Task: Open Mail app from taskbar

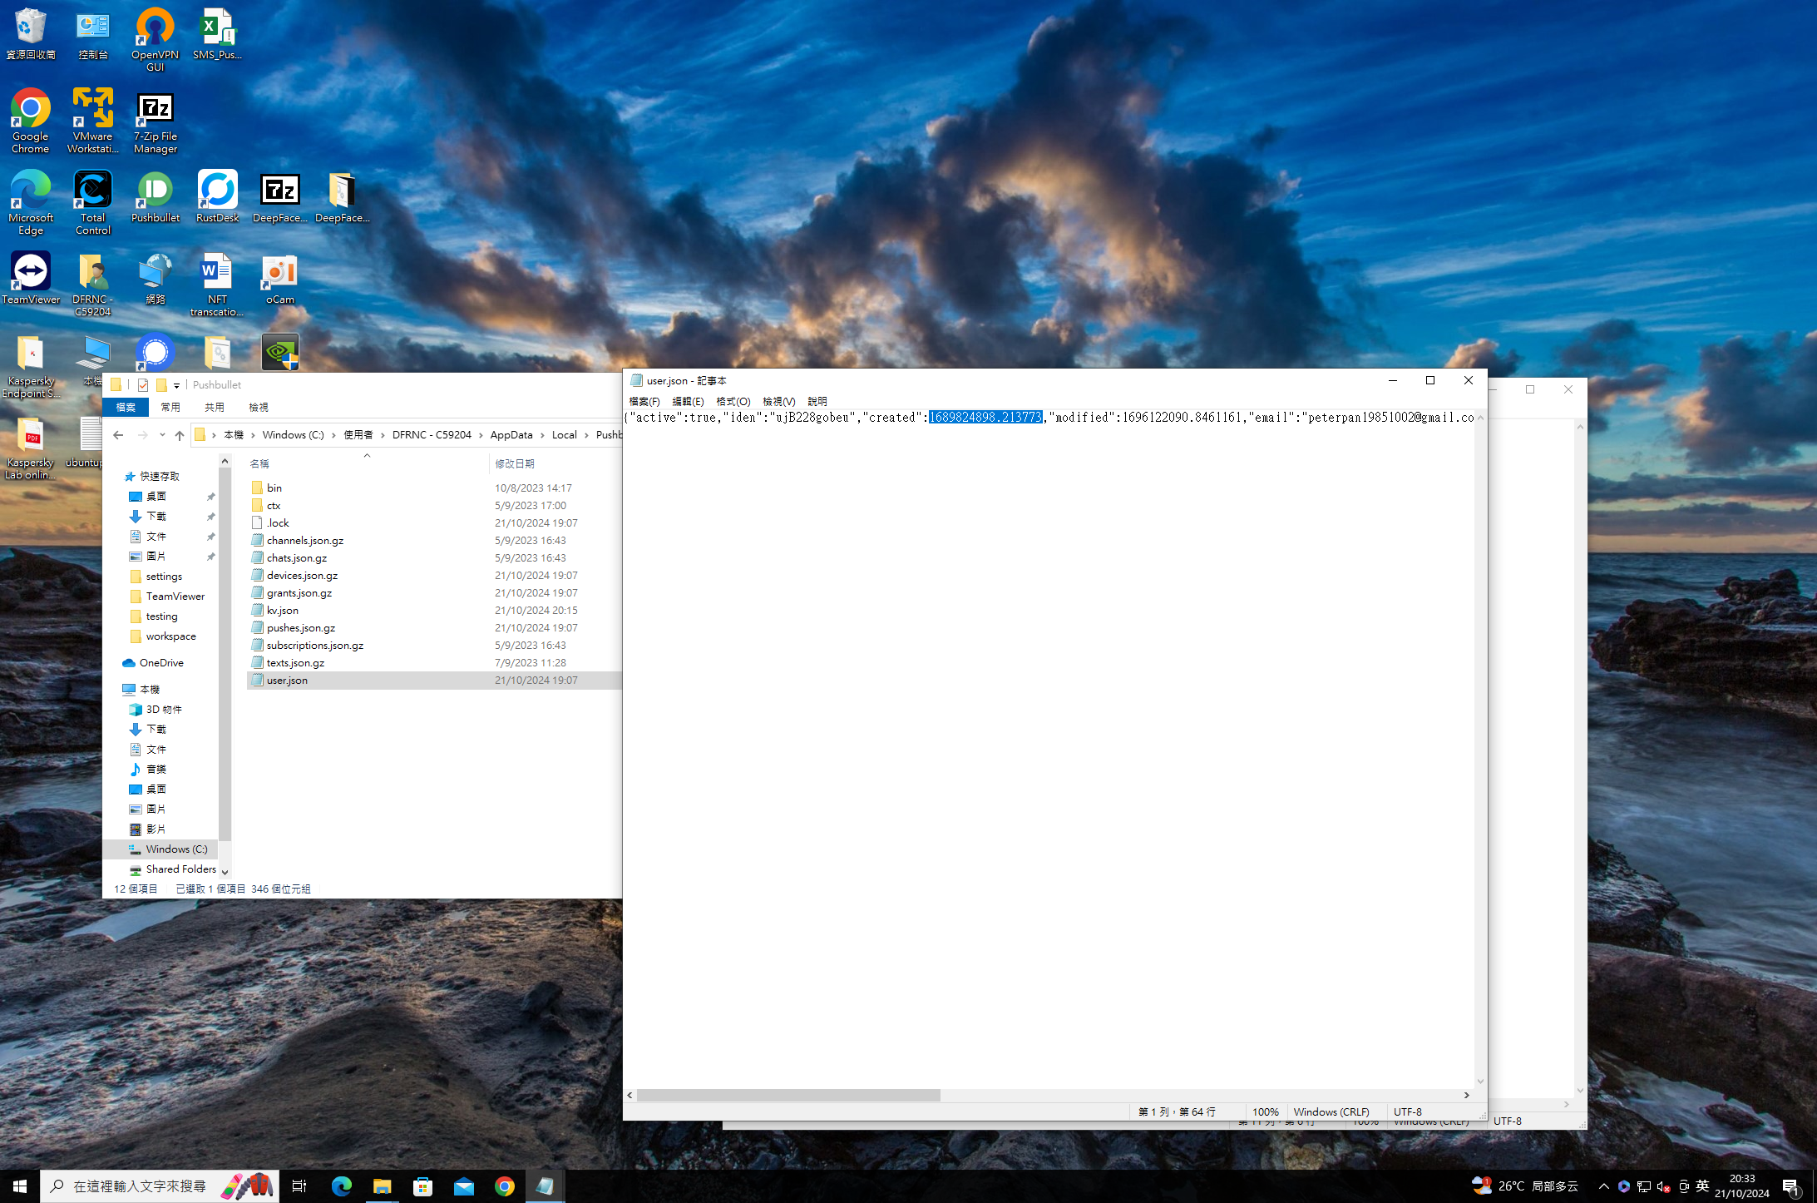Action: coord(464,1186)
